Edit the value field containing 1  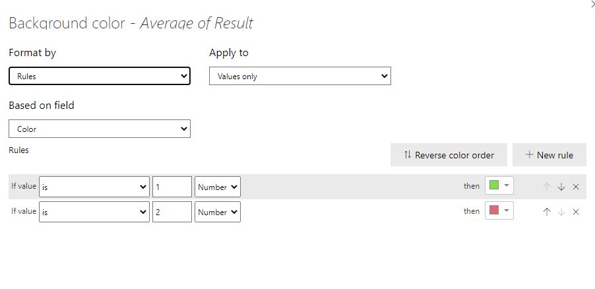172,187
